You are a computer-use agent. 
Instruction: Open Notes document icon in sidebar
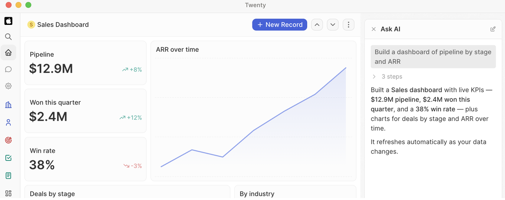click(8, 176)
